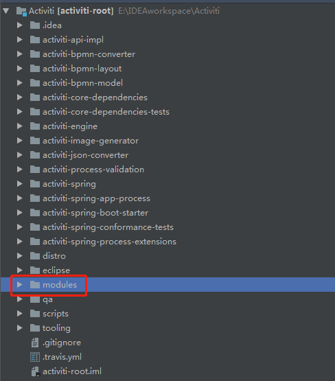Click the modules folder icon

35,284
